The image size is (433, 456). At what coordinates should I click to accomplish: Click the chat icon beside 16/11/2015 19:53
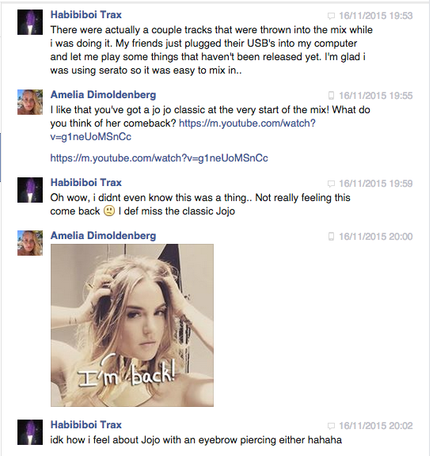pyautogui.click(x=331, y=16)
